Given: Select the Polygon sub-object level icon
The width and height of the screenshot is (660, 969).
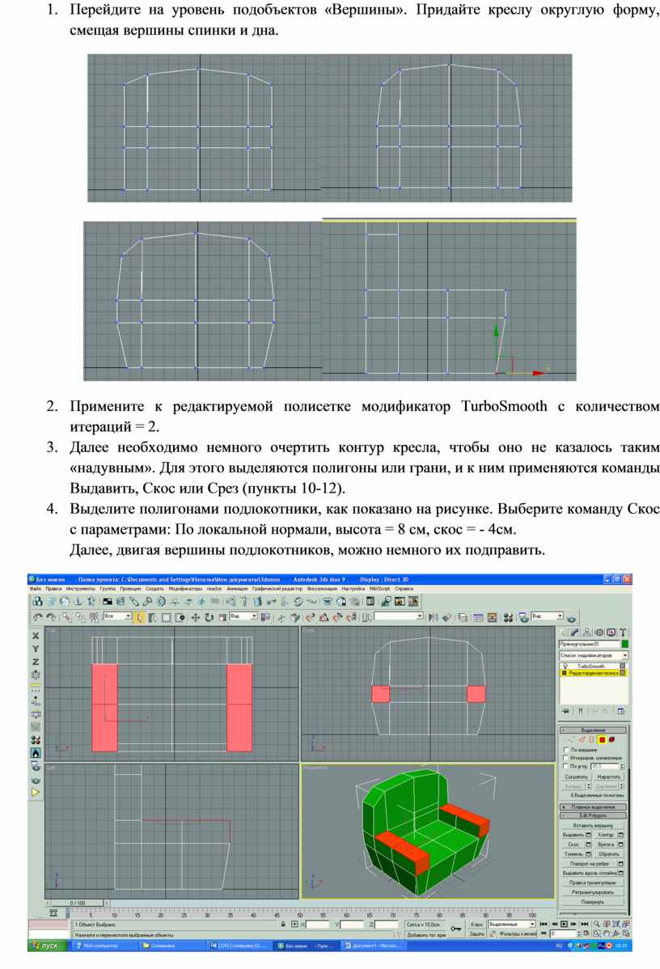Looking at the screenshot, I should [x=602, y=739].
